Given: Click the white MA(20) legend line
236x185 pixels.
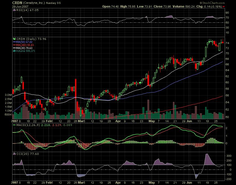Looking at the screenshot, I should 14,48.
